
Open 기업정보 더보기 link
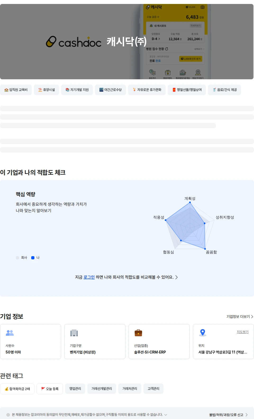240,317
